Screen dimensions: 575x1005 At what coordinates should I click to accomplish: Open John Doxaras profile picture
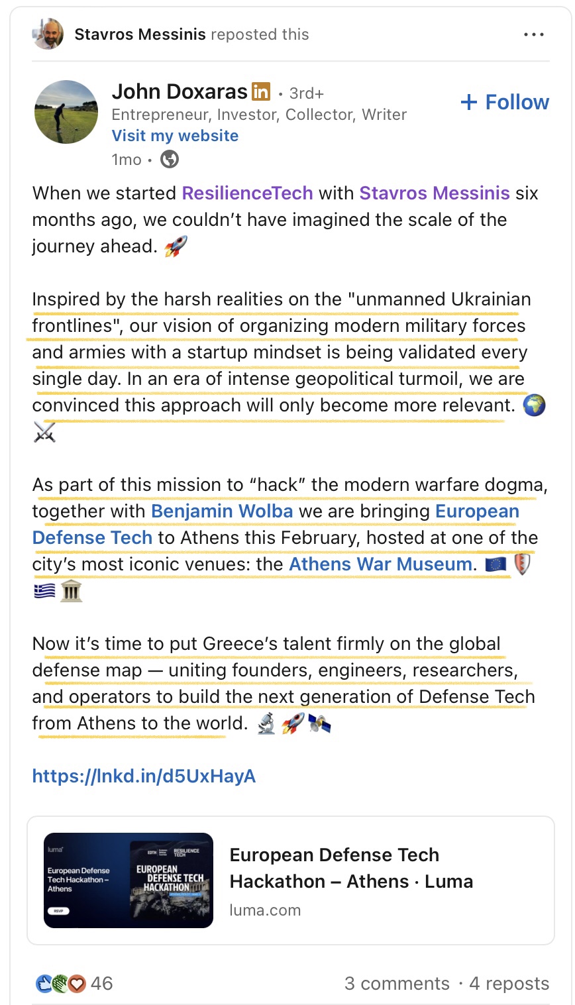coord(66,113)
